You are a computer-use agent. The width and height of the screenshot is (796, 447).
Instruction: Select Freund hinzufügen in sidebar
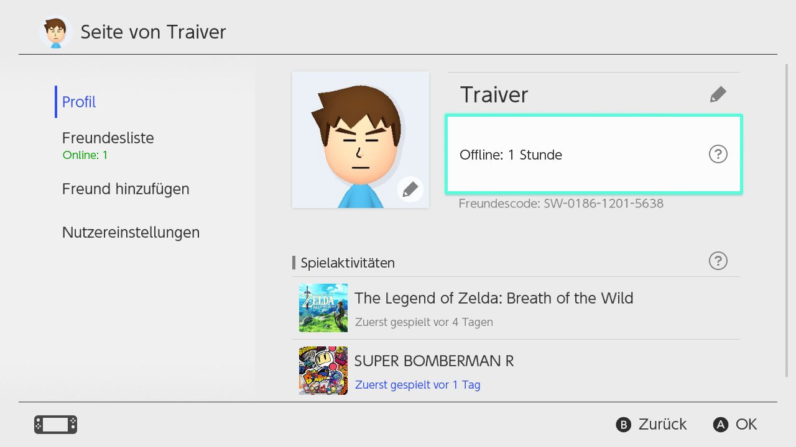point(126,189)
